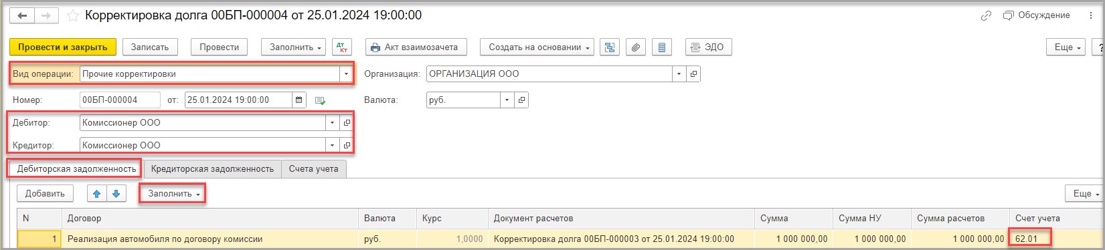
Task: Select cell Реализация автомобиля по договору комиссии
Action: (210, 239)
